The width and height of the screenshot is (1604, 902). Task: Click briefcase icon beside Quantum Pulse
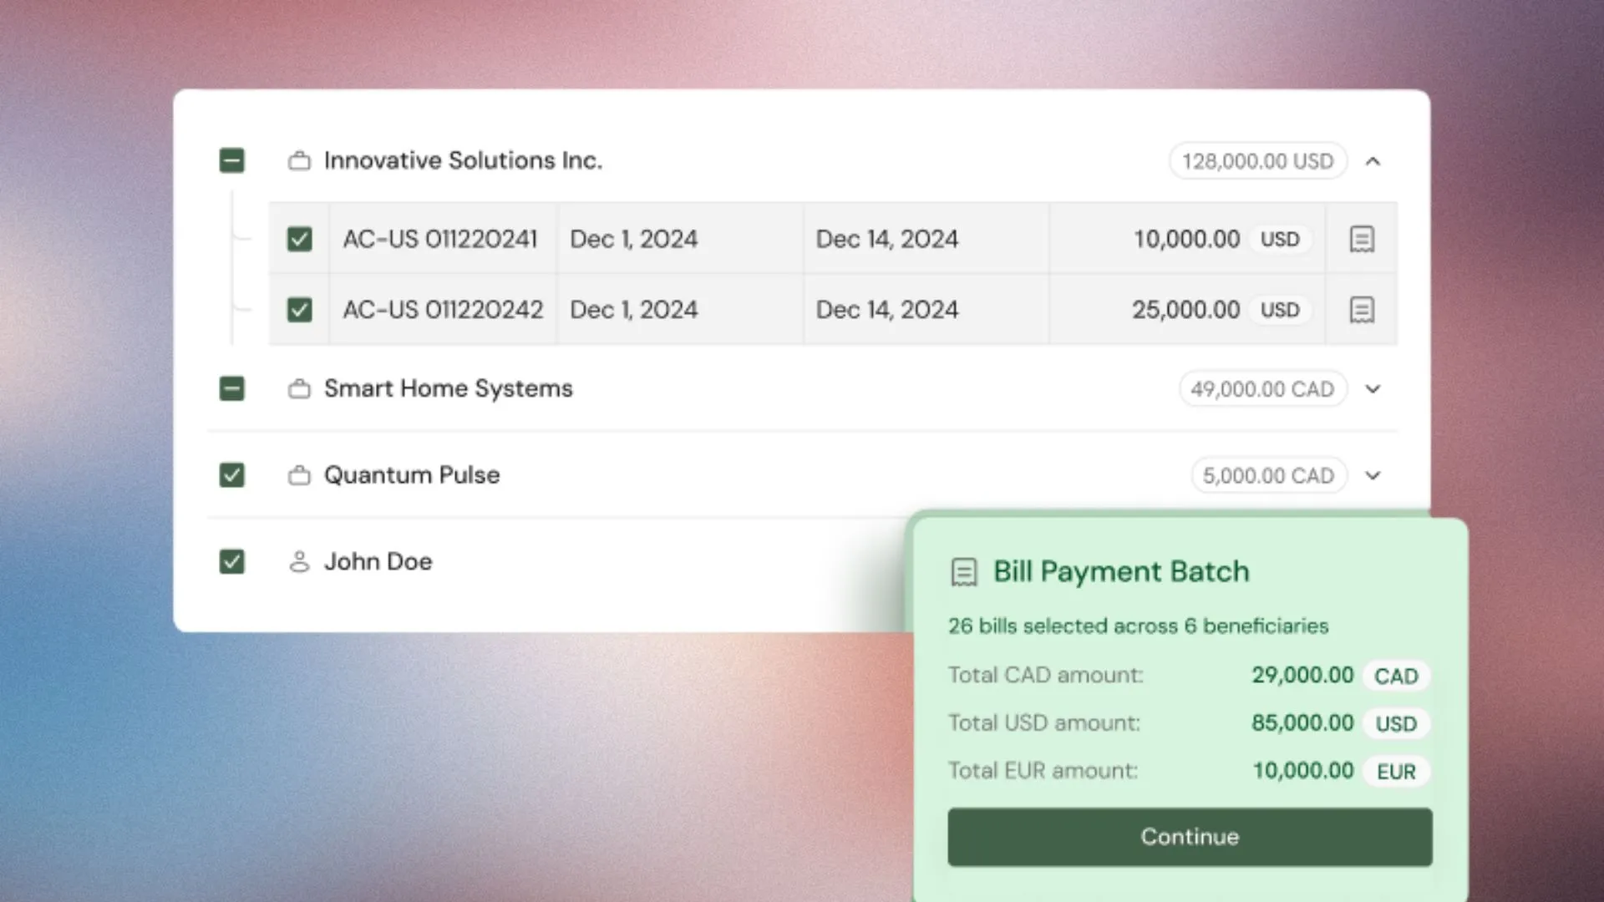[x=299, y=475]
